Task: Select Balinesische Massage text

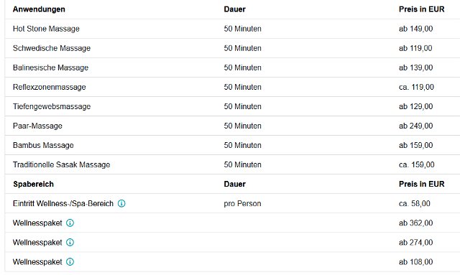Action: (x=50, y=67)
